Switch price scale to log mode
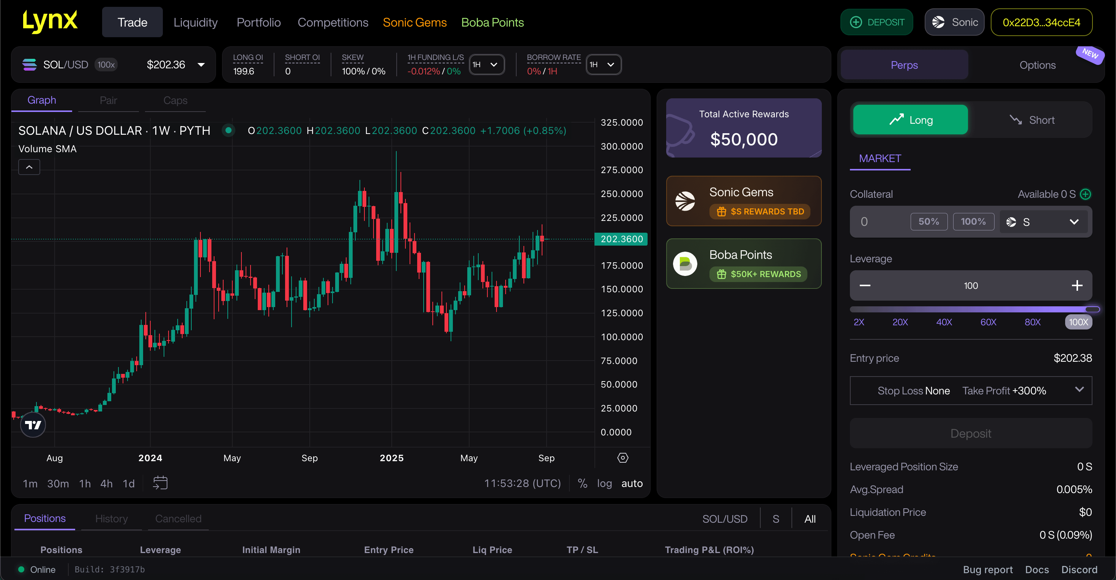 [604, 483]
